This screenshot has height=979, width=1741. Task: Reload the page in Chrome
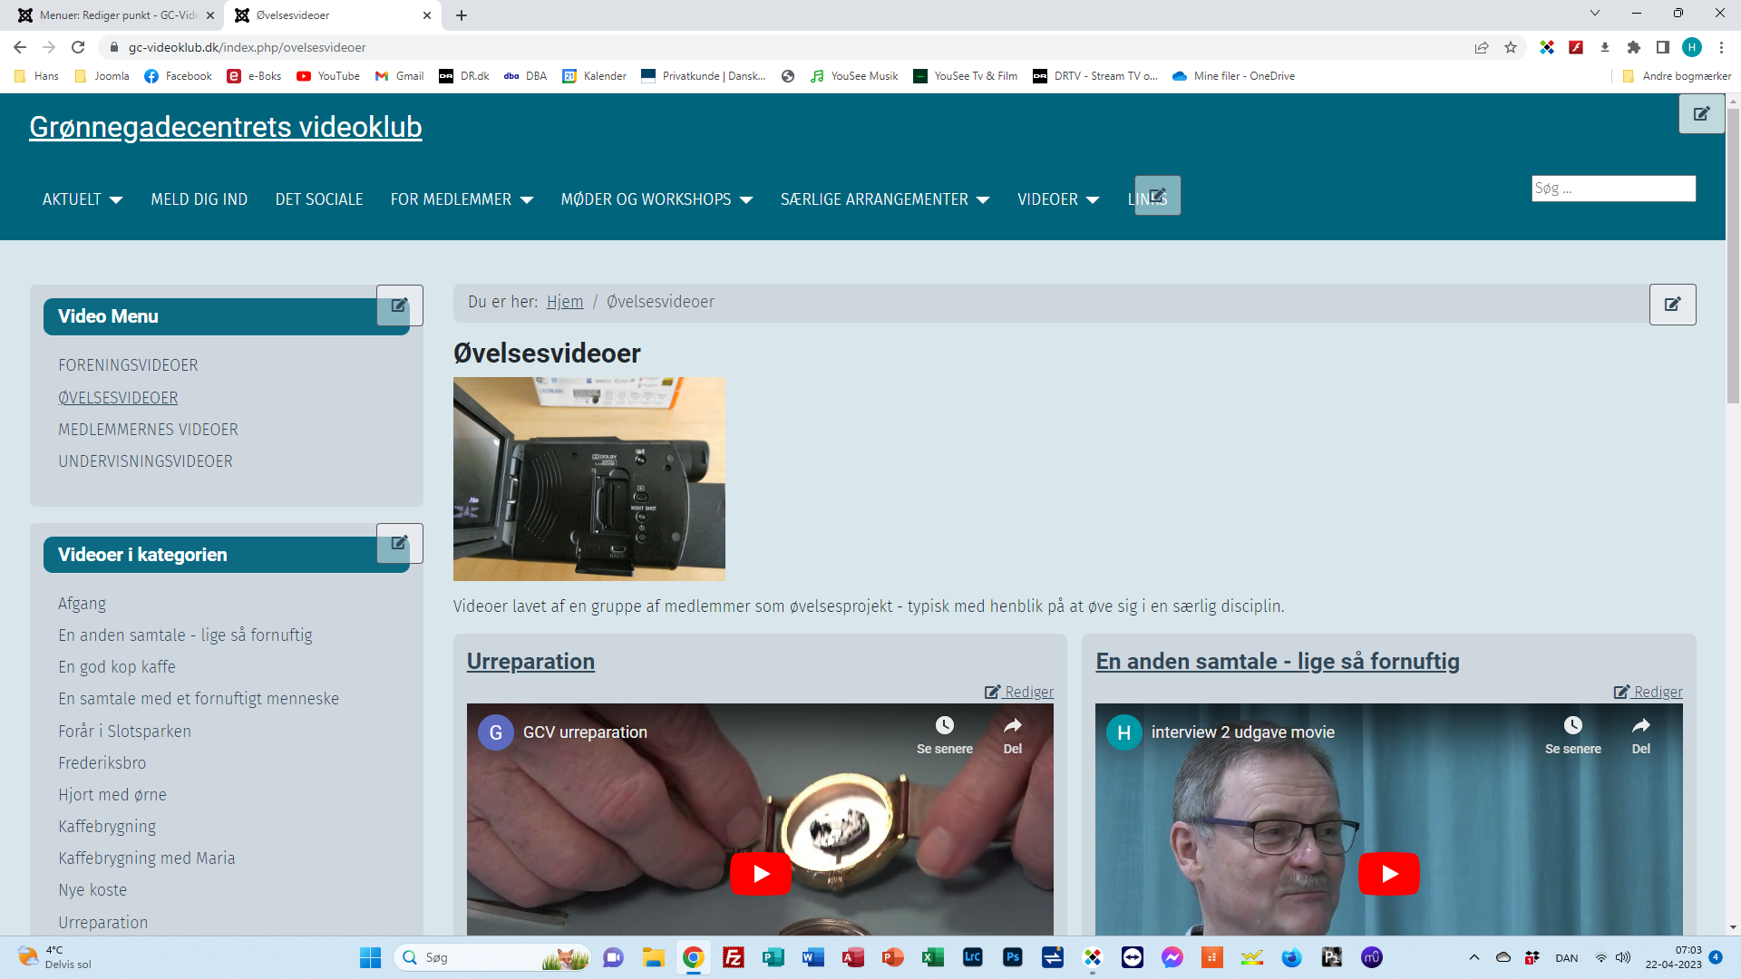pyautogui.click(x=78, y=47)
